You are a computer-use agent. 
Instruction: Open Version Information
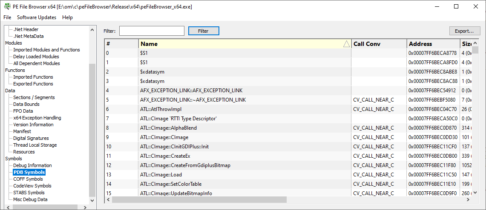[x=34, y=125]
